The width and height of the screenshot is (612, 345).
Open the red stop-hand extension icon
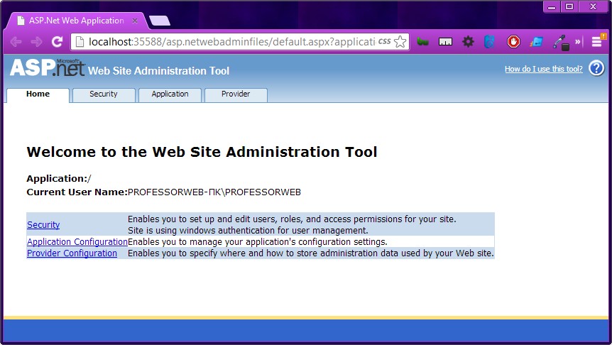pos(513,41)
